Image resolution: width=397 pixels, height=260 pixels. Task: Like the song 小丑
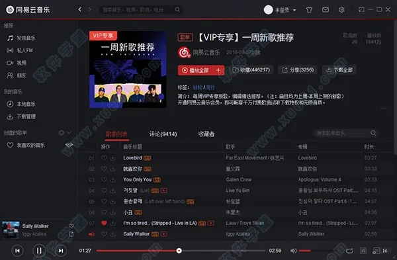(104, 212)
